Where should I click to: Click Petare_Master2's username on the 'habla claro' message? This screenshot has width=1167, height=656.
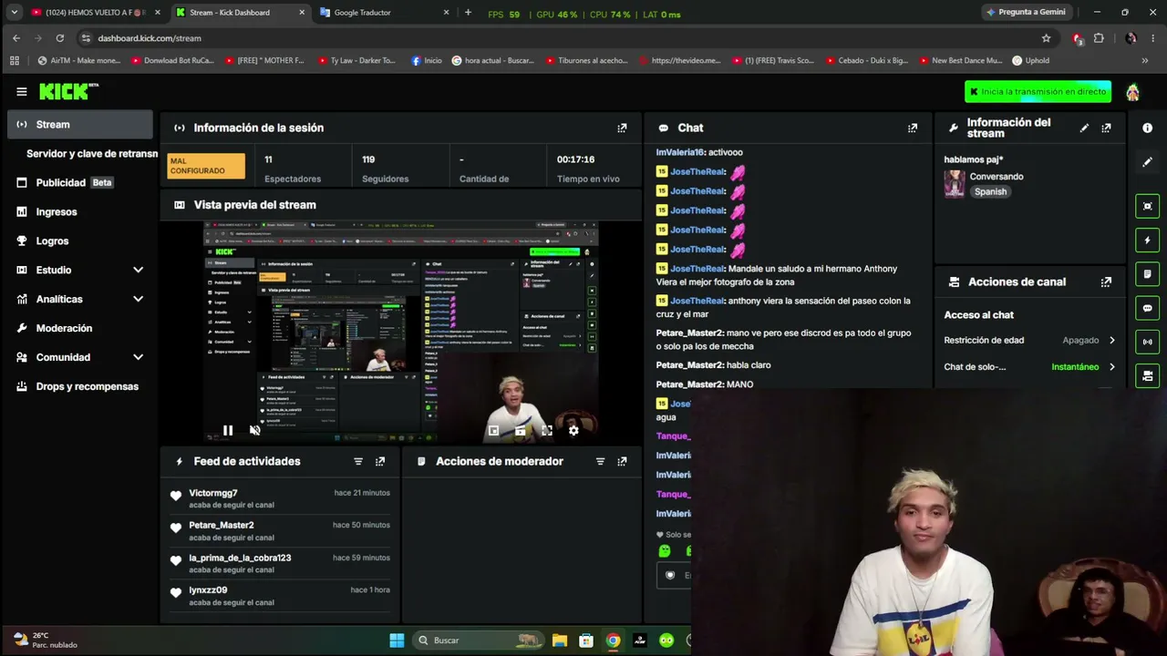tap(689, 365)
